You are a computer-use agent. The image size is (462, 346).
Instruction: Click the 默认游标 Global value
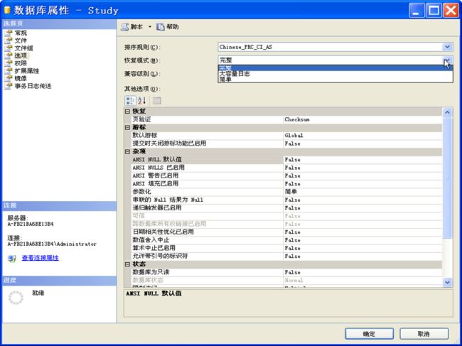click(x=362, y=136)
